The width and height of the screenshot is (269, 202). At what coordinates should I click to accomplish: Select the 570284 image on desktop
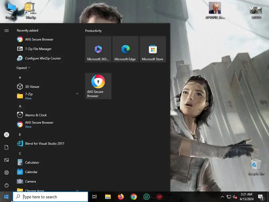tap(256, 13)
